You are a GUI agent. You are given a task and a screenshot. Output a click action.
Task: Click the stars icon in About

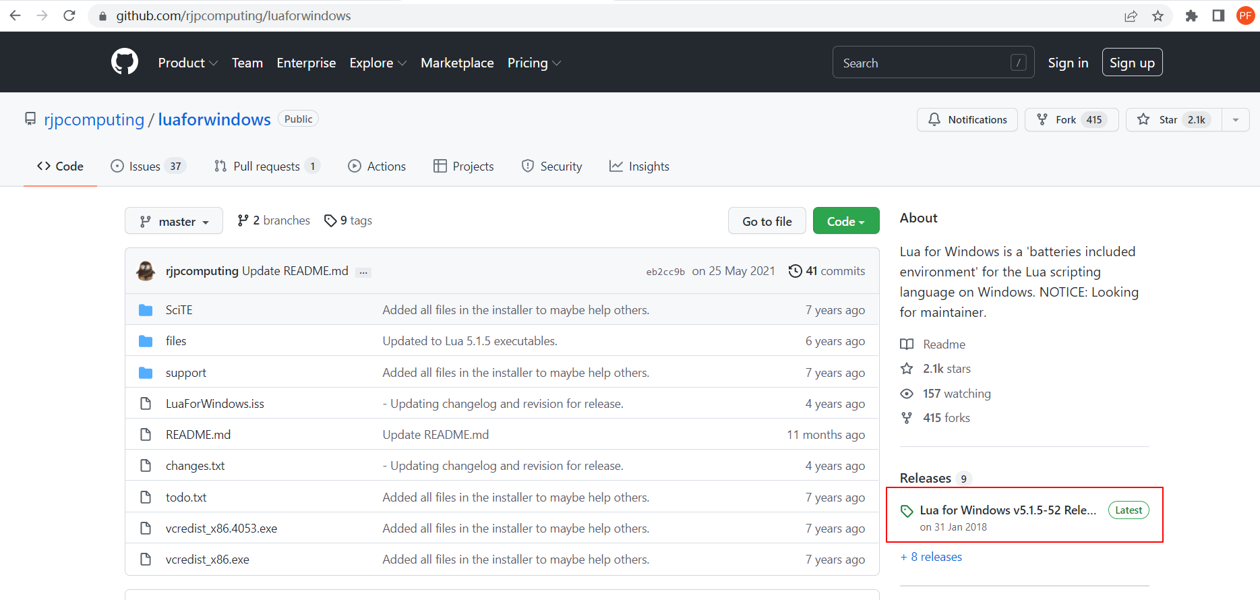pyautogui.click(x=907, y=369)
